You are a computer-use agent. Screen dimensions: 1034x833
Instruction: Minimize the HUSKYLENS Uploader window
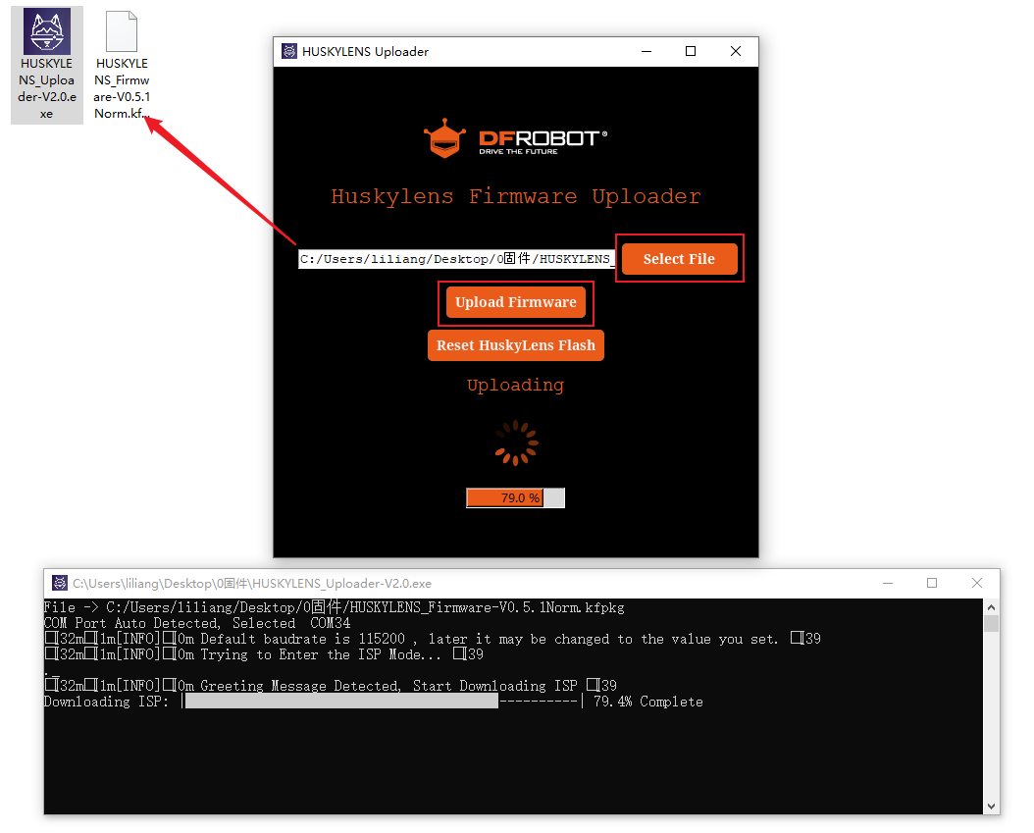tap(646, 51)
